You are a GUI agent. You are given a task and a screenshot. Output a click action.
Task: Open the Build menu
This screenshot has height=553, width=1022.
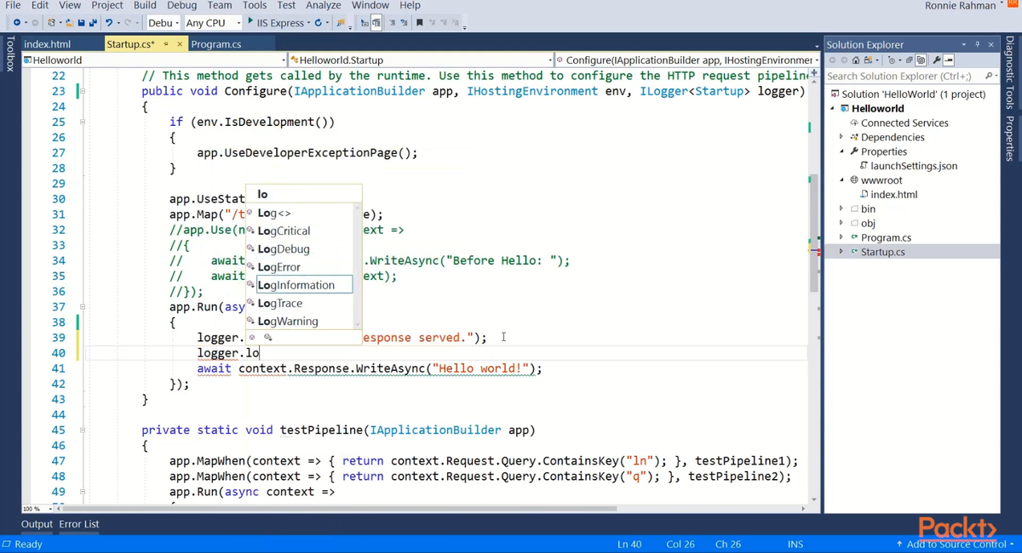(145, 5)
